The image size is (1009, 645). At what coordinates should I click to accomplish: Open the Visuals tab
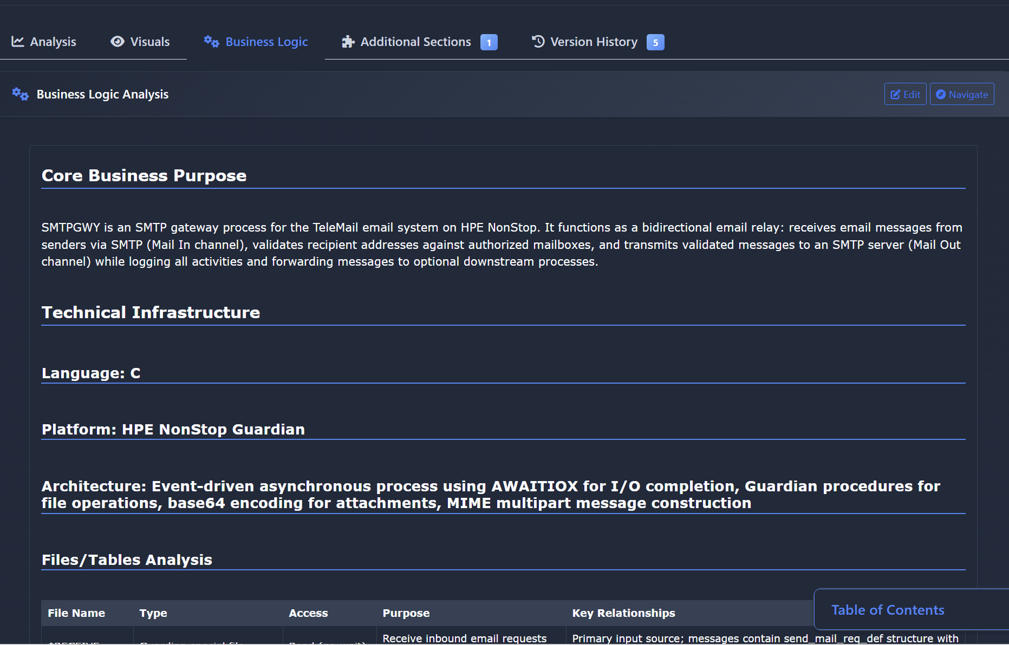(149, 42)
